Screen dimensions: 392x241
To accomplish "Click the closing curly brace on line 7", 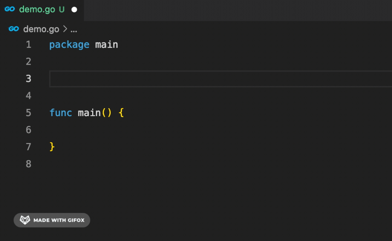I will point(52,147).
